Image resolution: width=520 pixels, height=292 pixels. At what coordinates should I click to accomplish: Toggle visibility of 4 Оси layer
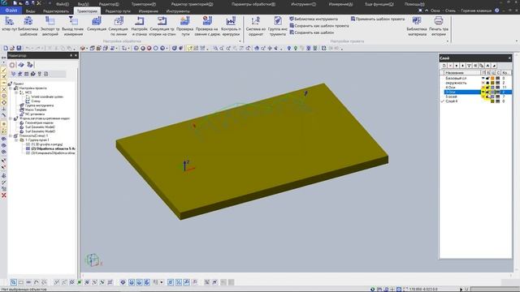[x=483, y=88]
